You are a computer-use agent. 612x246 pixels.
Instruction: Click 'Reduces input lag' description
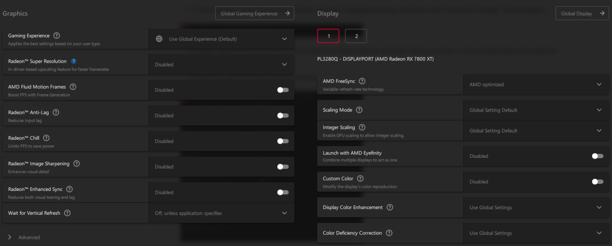(25, 120)
